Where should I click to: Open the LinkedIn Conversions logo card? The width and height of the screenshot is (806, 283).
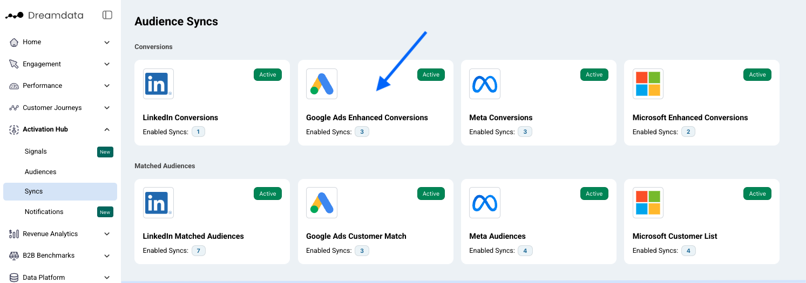pyautogui.click(x=159, y=84)
